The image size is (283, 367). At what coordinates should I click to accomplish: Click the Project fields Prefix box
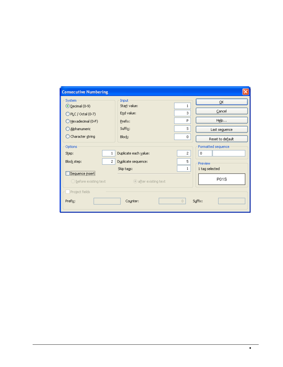pyautogui.click(x=107, y=201)
